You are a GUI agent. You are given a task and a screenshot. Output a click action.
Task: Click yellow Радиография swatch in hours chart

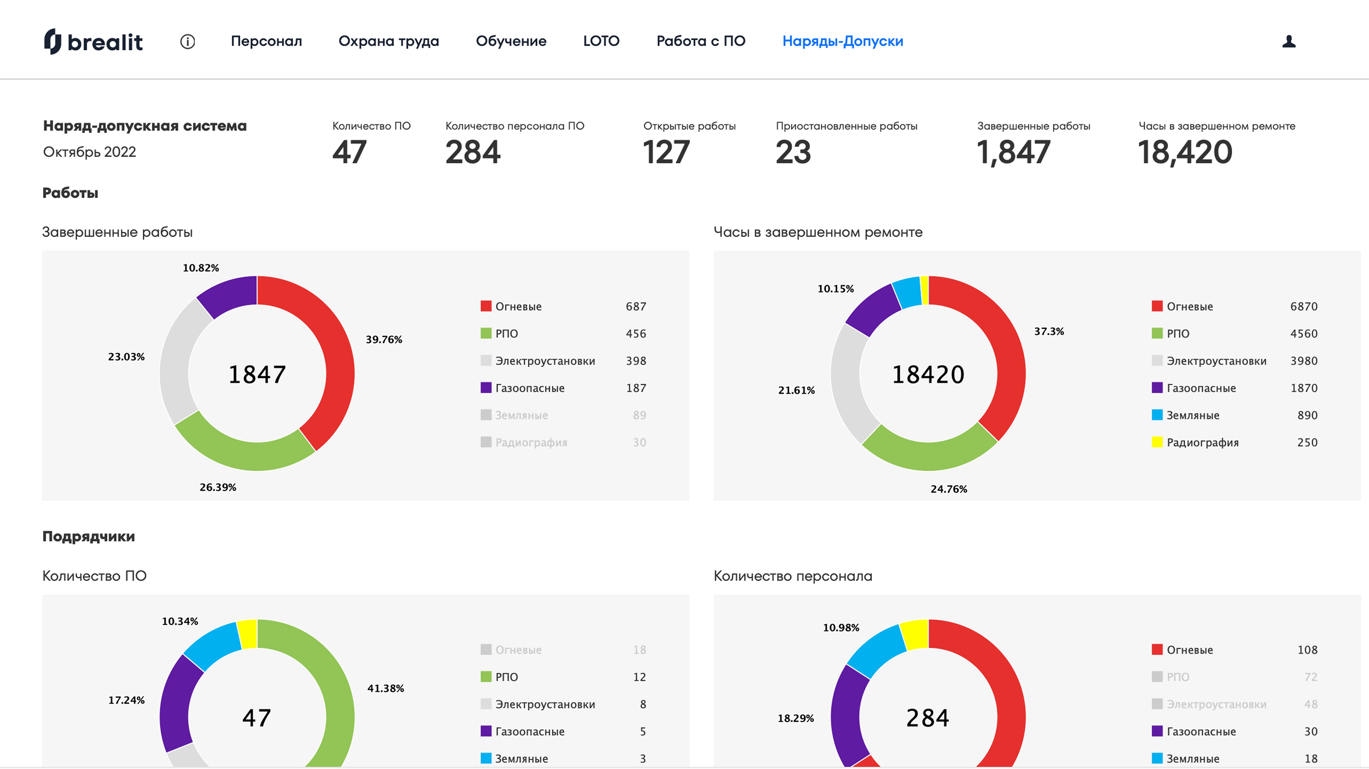click(x=1157, y=442)
